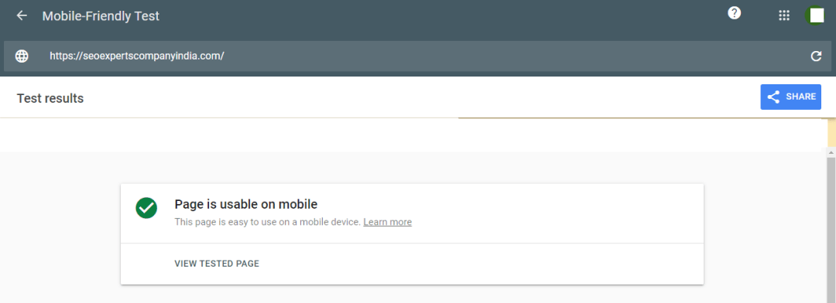The height and width of the screenshot is (303, 836).
Task: Reload the test with the refresh icon
Action: [816, 56]
